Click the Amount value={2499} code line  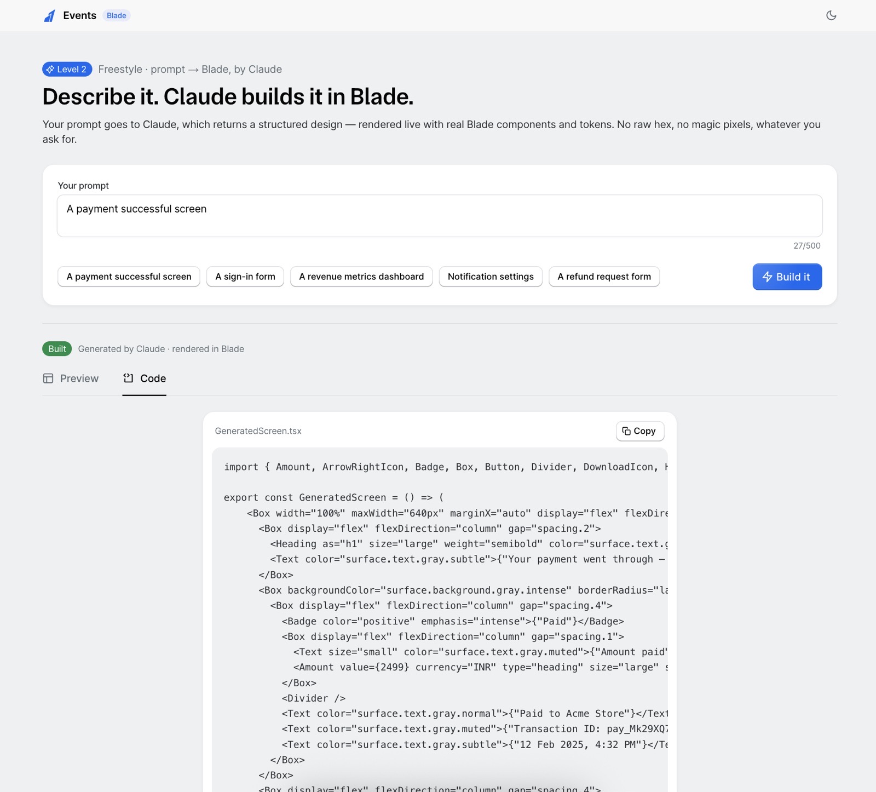coord(480,667)
